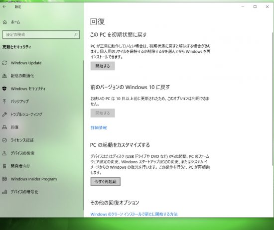Click the search magnifier icon
This screenshot has height=230, width=274.
point(76,34)
